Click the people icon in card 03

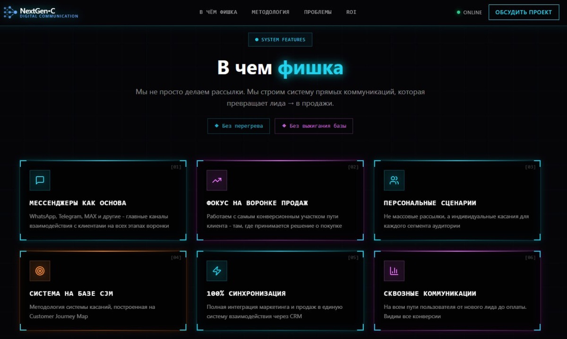(x=394, y=180)
